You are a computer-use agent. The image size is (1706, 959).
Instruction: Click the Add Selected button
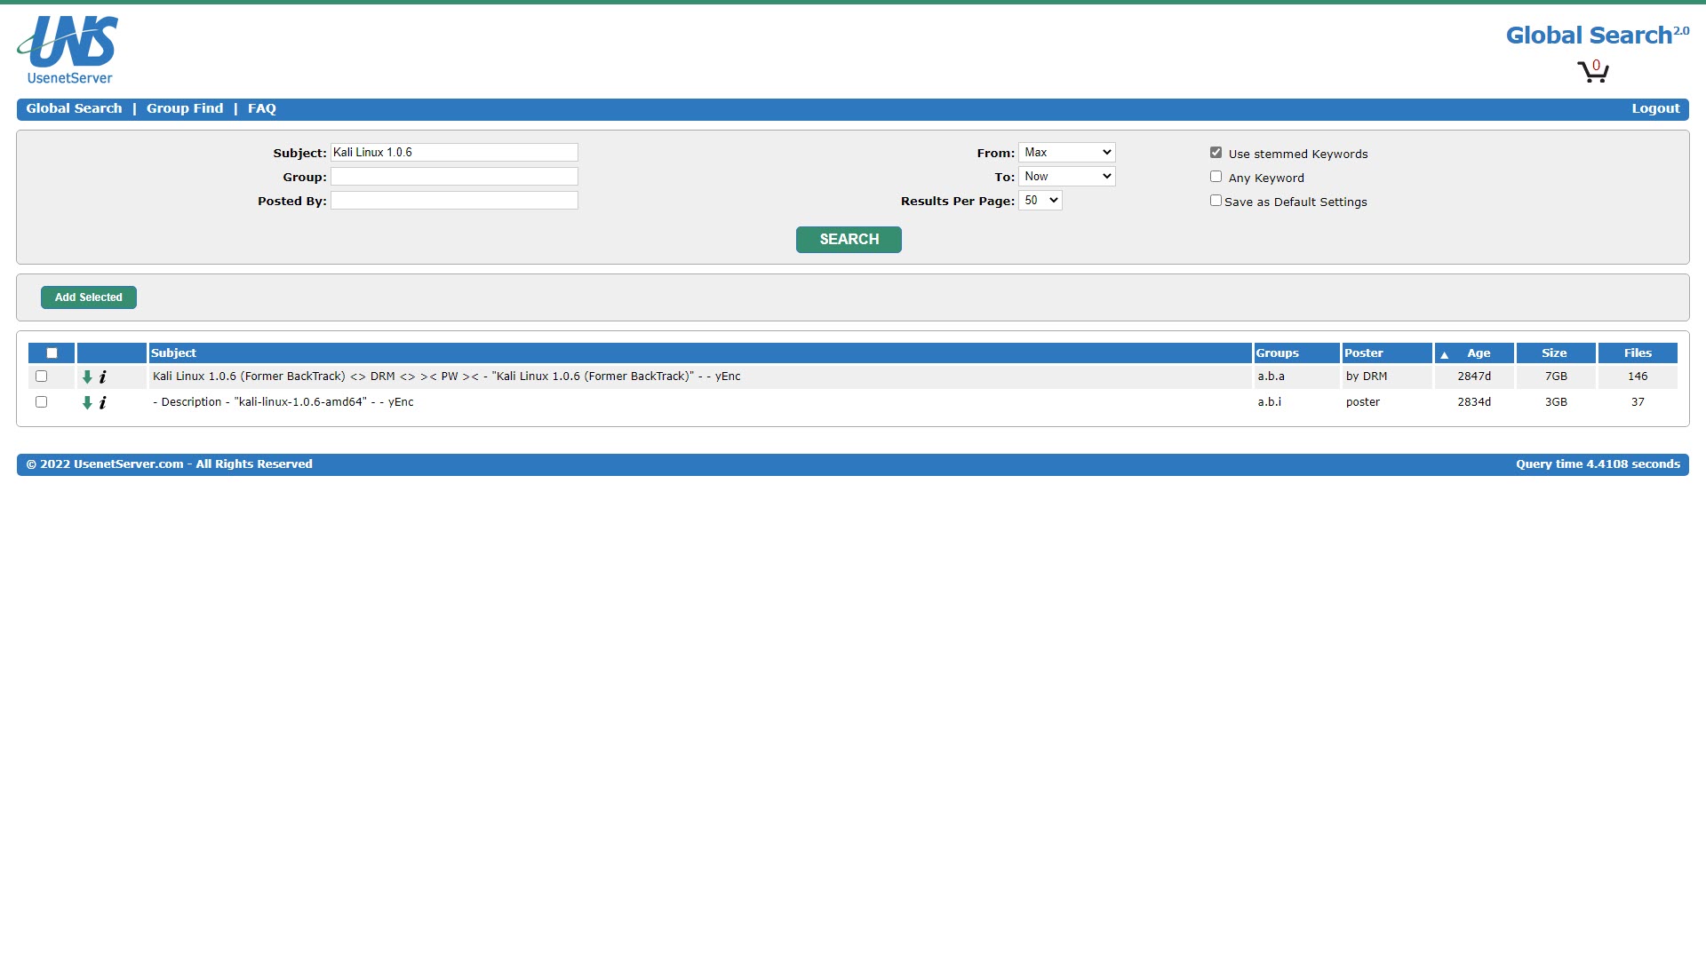point(89,297)
